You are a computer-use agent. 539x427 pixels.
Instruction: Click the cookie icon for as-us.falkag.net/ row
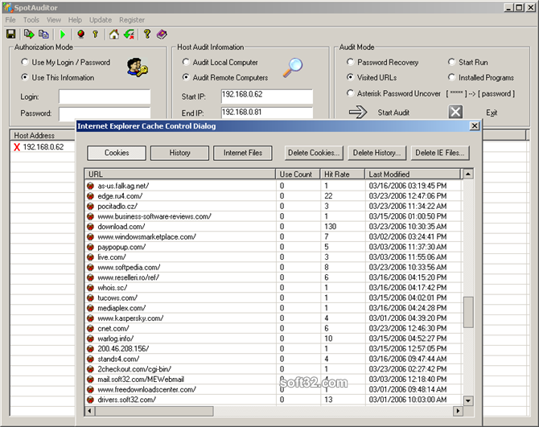pyautogui.click(x=90, y=186)
